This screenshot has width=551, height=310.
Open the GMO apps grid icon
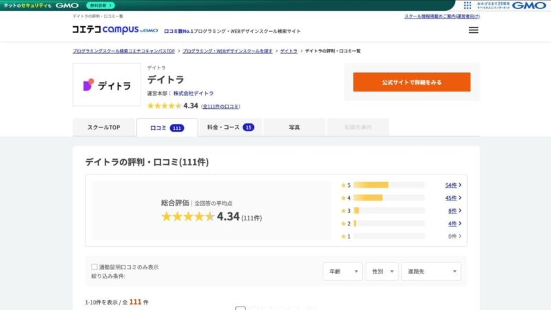(468, 6)
